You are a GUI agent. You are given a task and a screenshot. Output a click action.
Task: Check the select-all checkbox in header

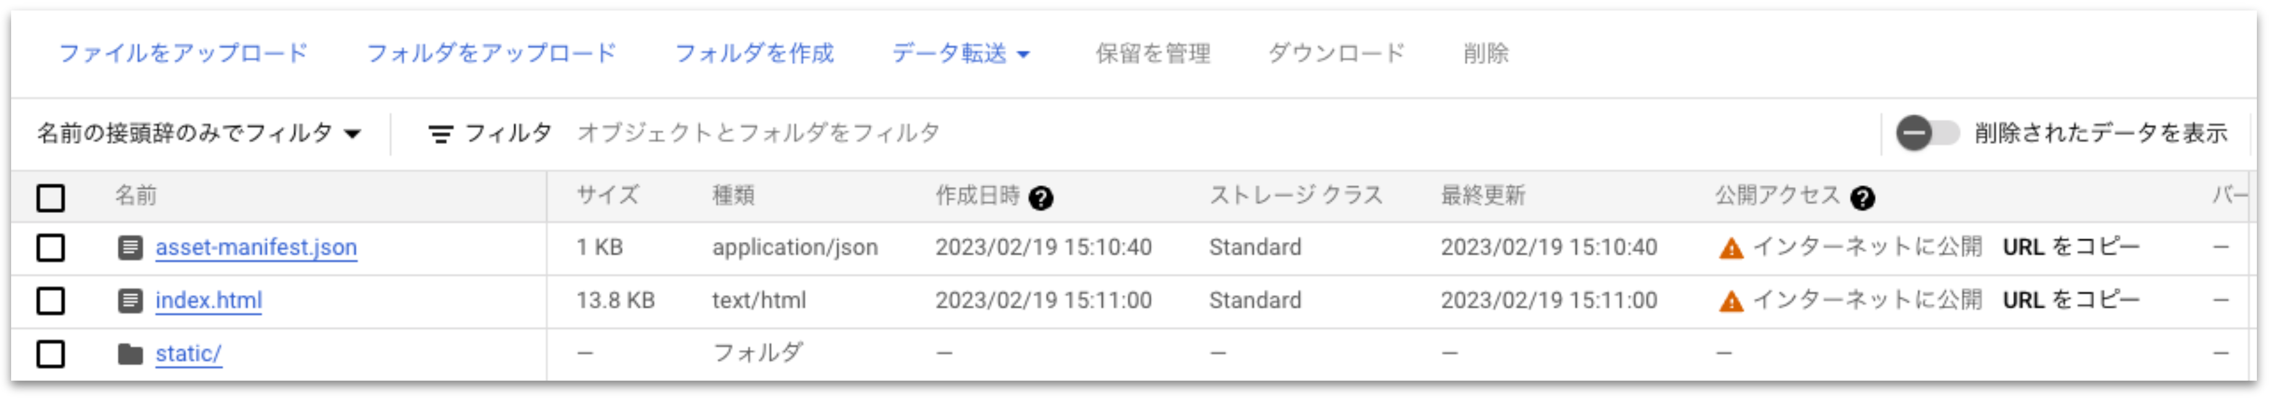50,198
